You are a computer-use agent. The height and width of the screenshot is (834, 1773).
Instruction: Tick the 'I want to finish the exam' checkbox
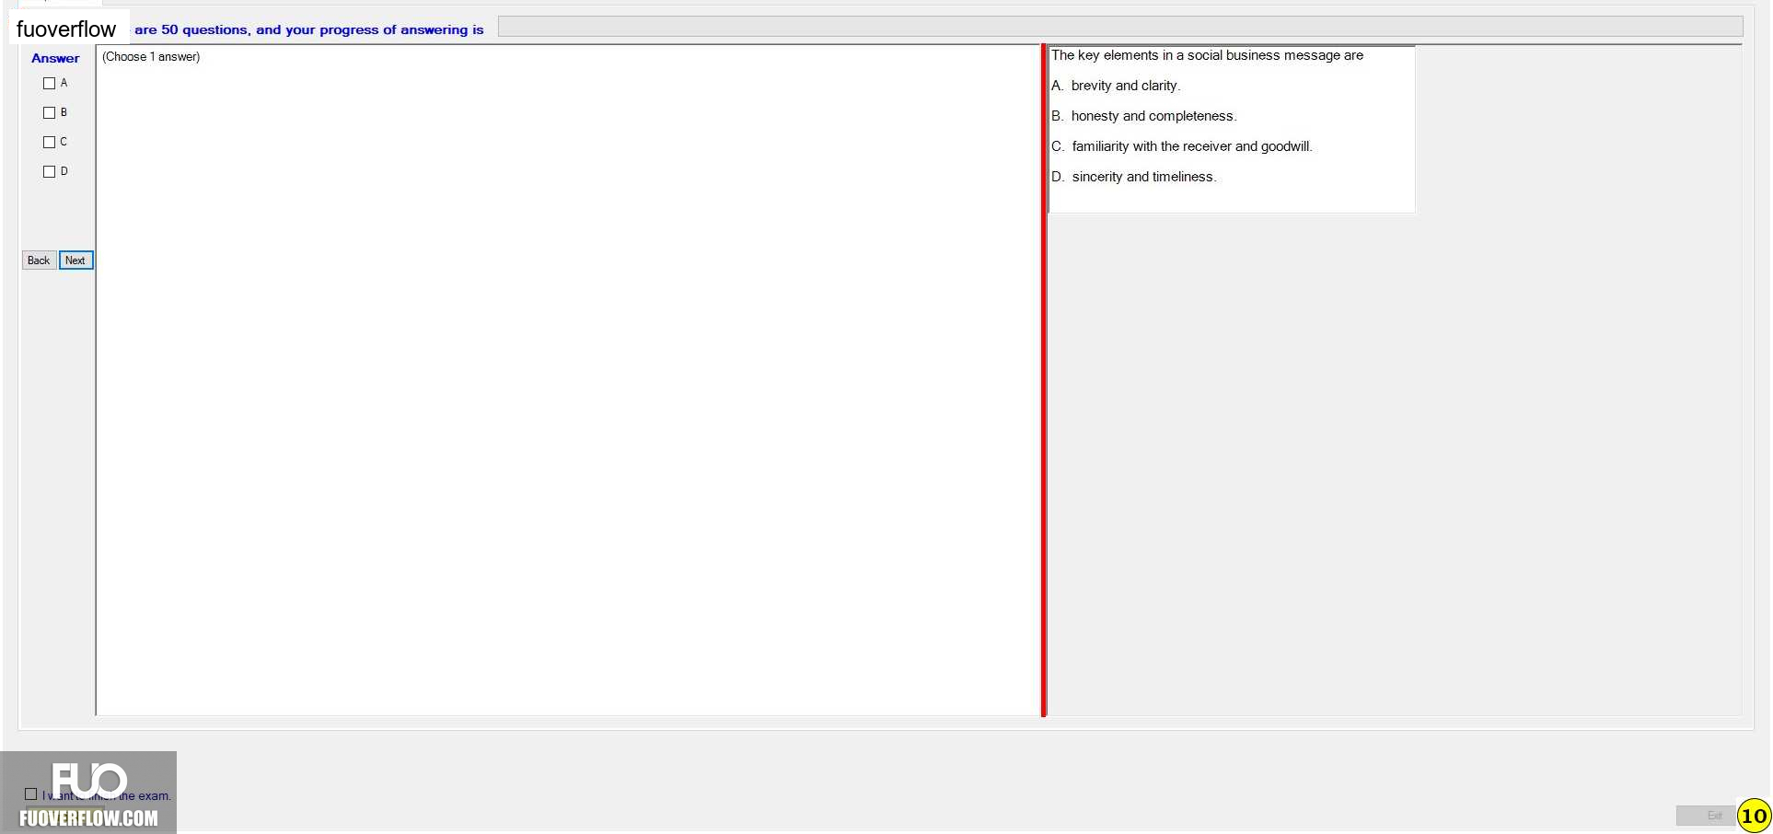(31, 794)
